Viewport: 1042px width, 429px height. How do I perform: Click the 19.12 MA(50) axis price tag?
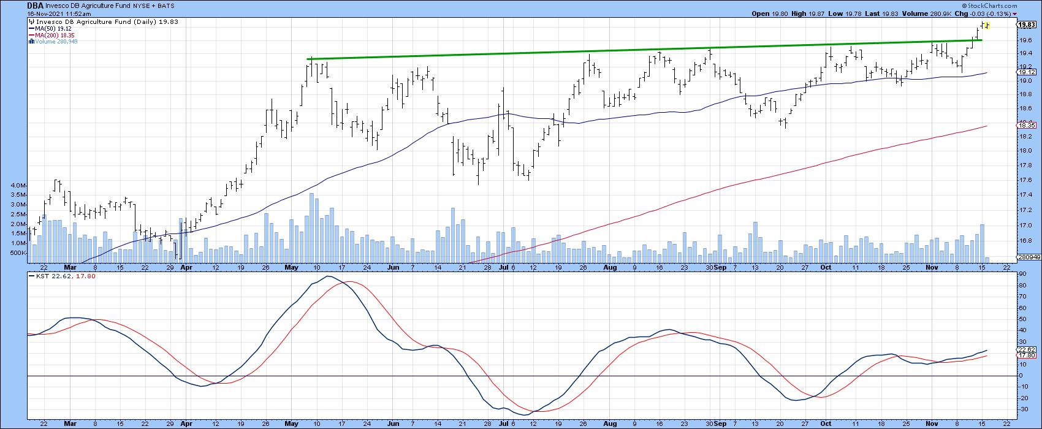(x=1026, y=72)
